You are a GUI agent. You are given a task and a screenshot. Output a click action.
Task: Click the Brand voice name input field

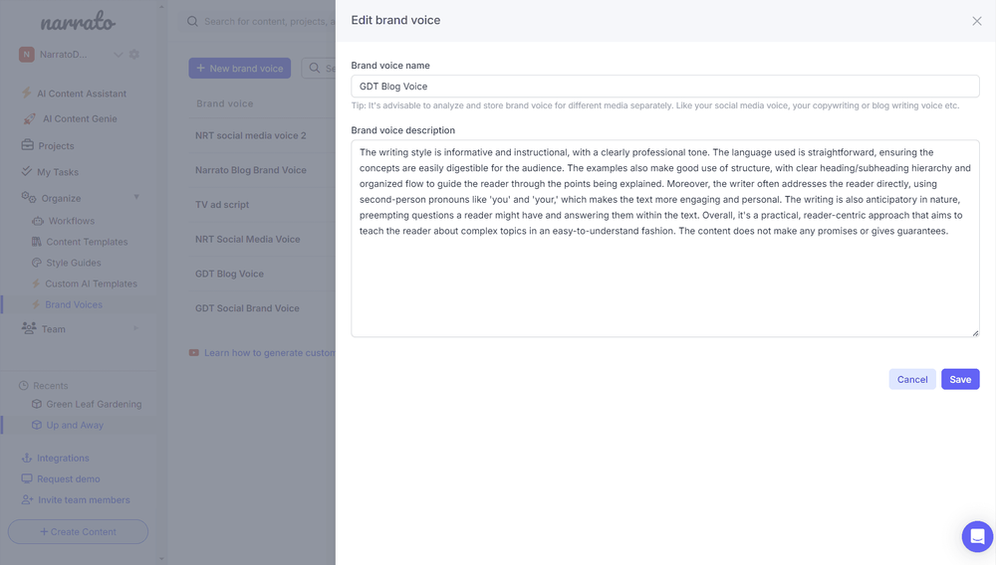[665, 87]
